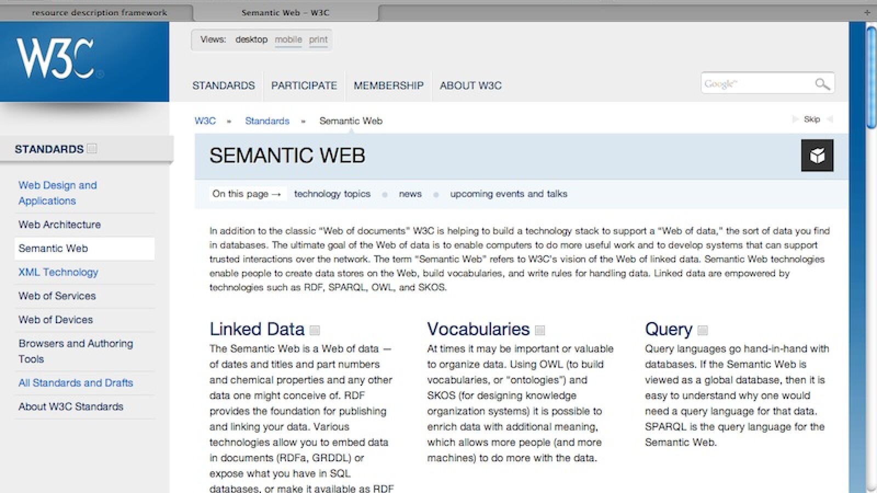877x493 pixels.
Task: Expand the Query section box
Action: pos(703,330)
